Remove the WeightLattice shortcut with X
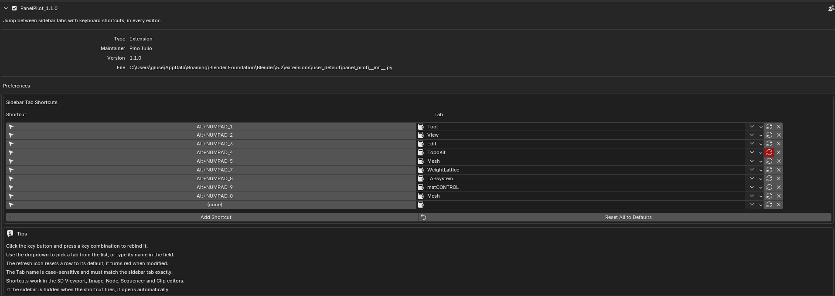 click(779, 170)
